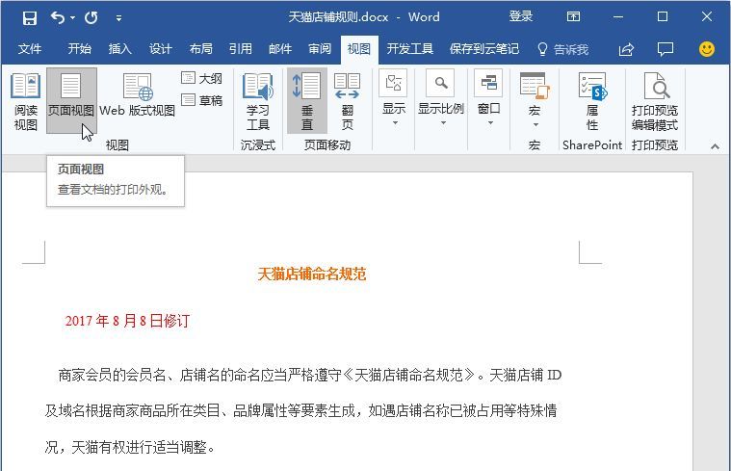Click the title 天猫店铺命名规范
Screen dimensions: 731x471
tap(311, 274)
